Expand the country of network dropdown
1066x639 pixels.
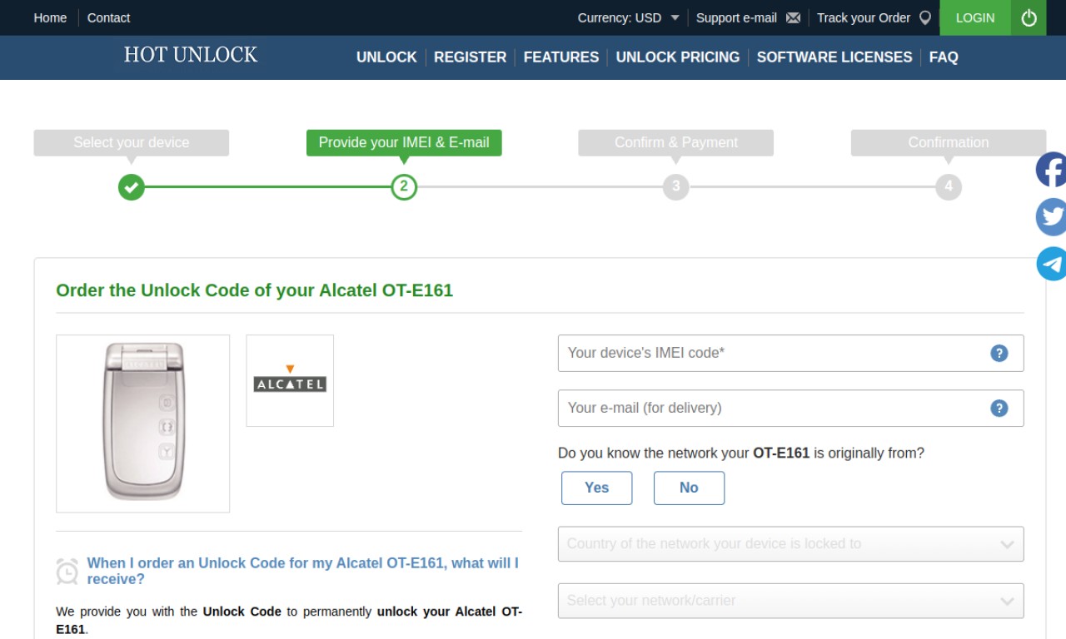[790, 544]
